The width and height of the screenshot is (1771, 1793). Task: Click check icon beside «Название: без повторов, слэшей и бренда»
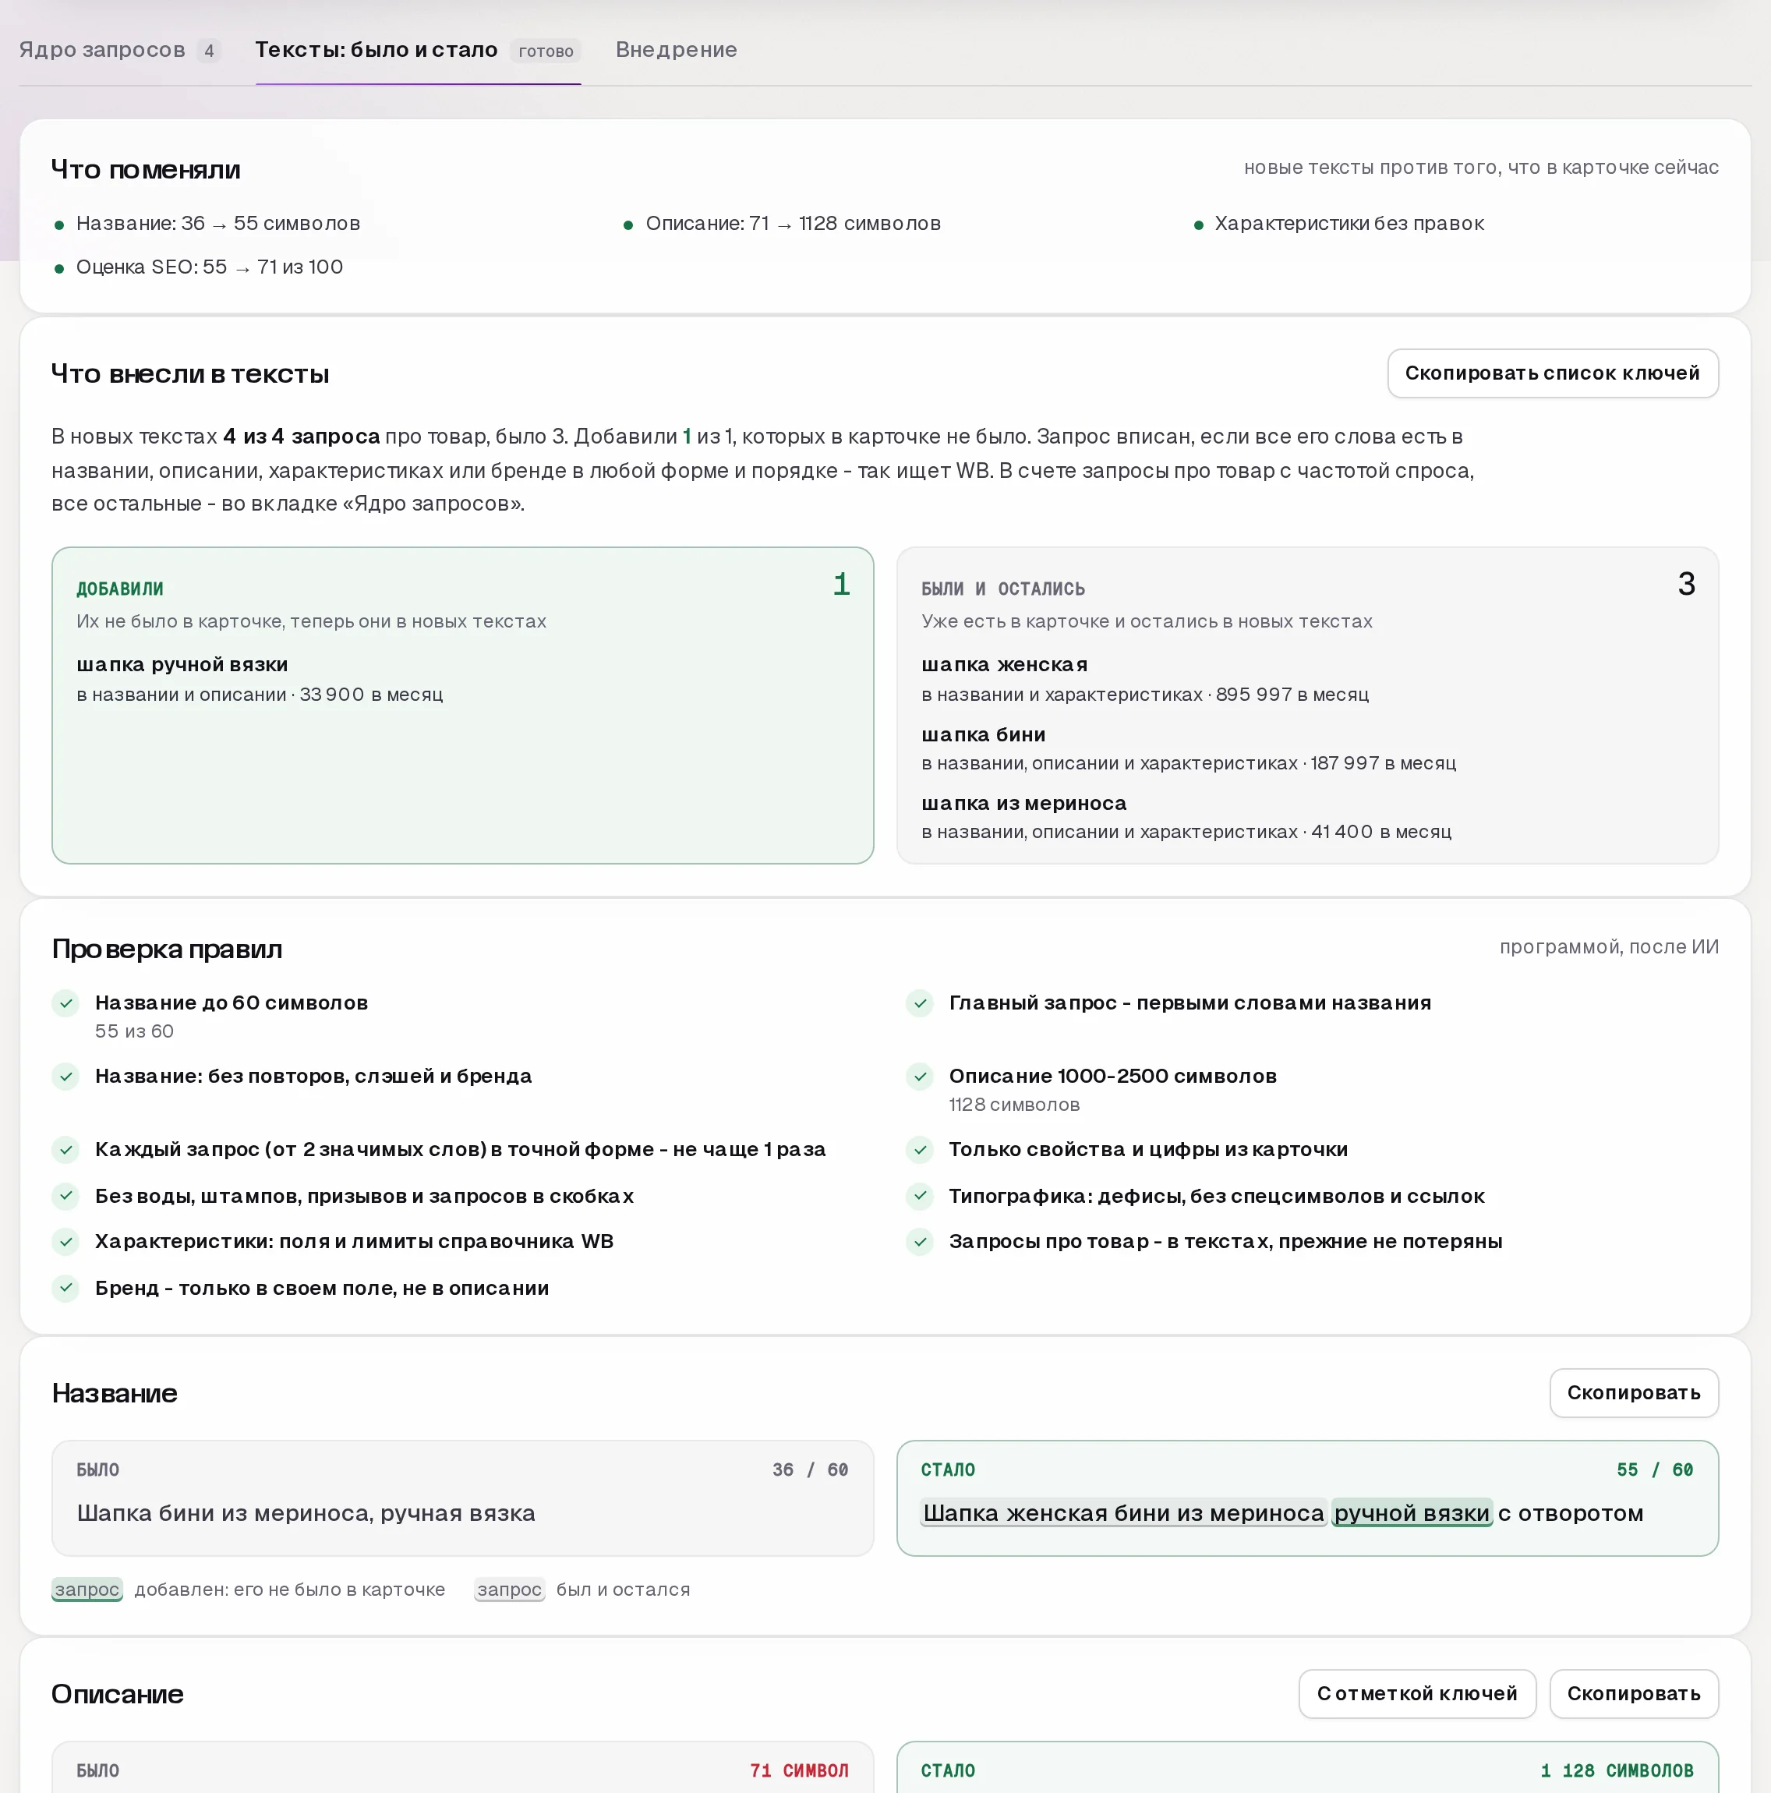point(66,1077)
